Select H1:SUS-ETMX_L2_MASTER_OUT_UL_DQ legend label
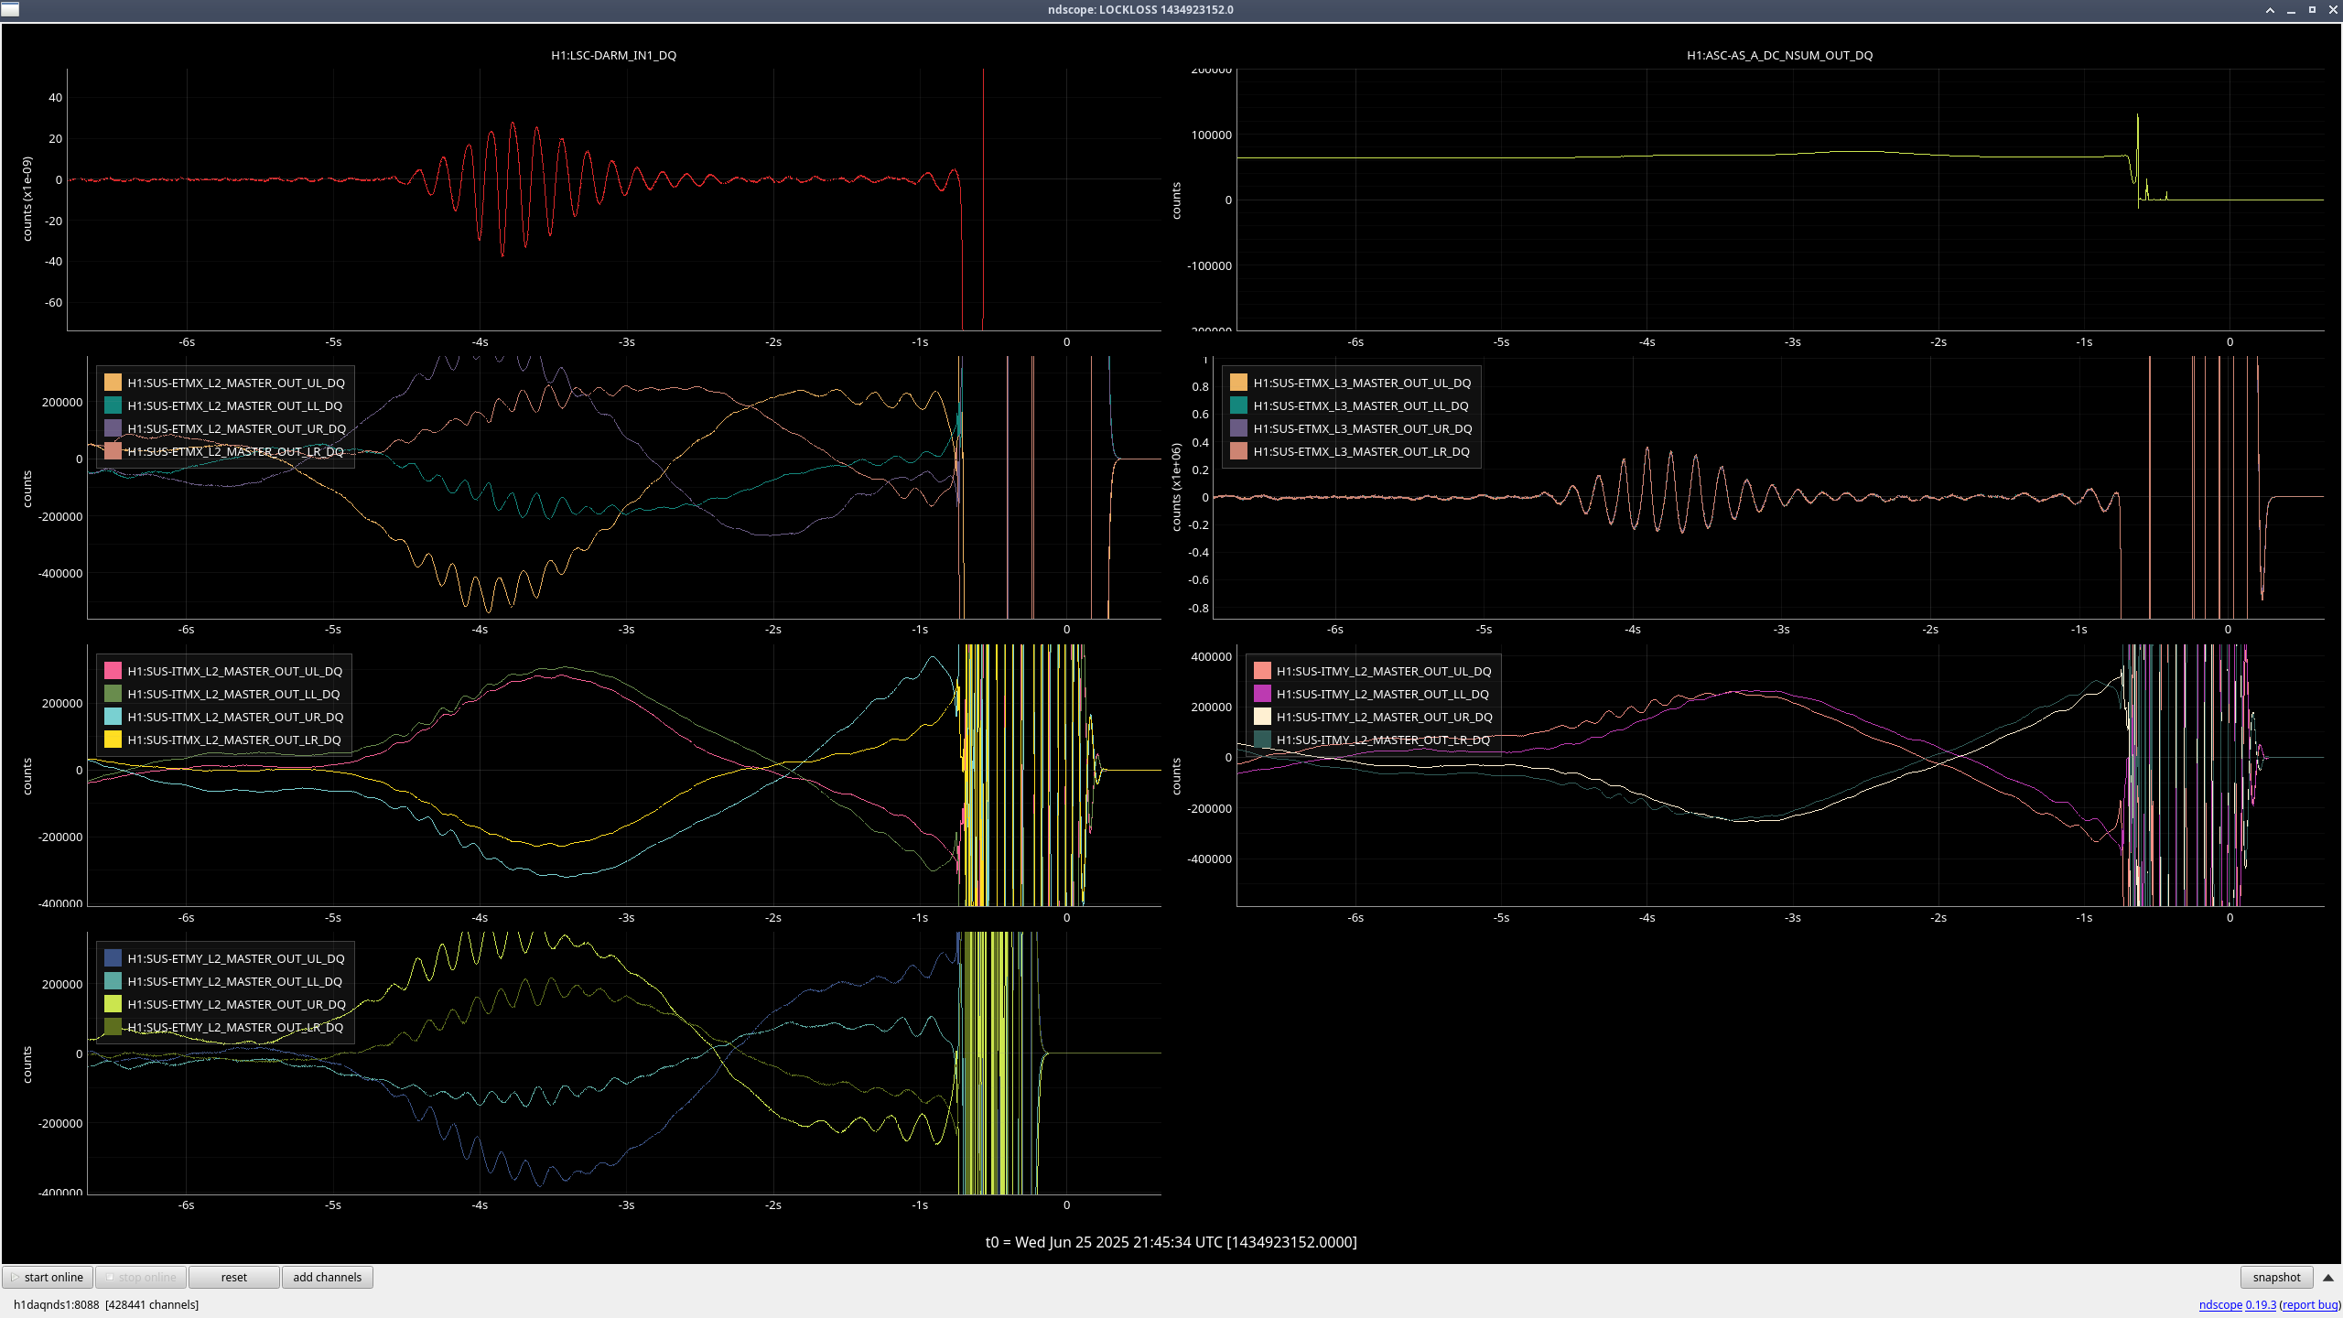 pyautogui.click(x=236, y=383)
